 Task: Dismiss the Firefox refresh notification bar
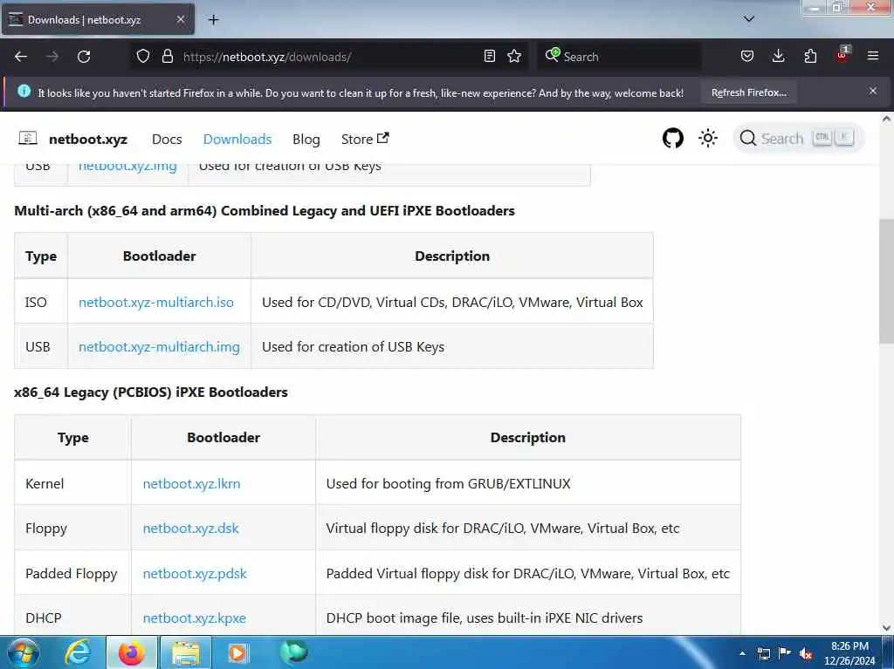coord(872,92)
